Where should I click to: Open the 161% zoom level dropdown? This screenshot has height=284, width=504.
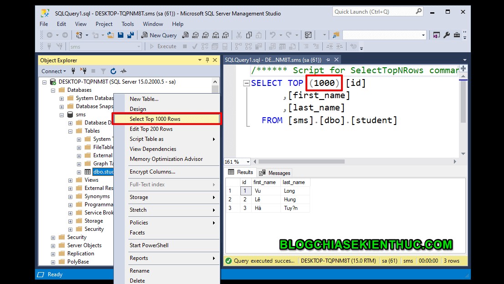pos(237,161)
